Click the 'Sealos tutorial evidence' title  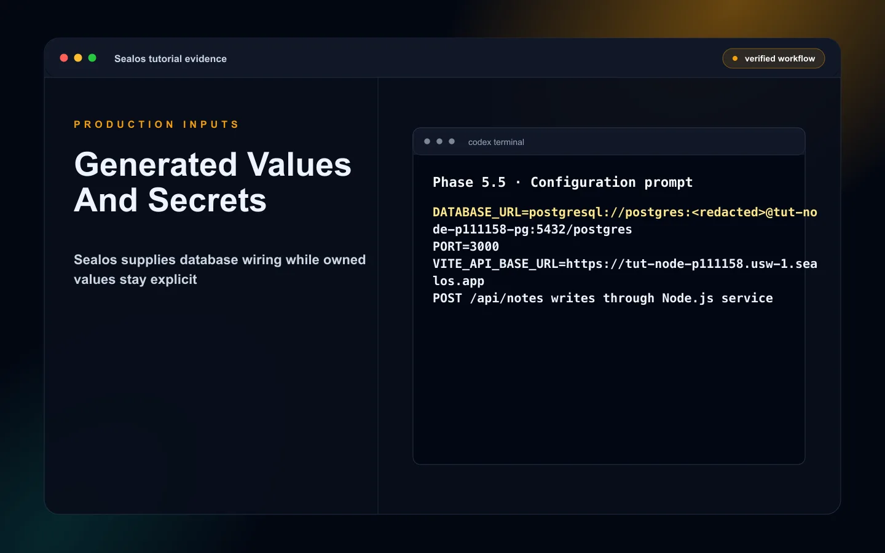(170, 58)
